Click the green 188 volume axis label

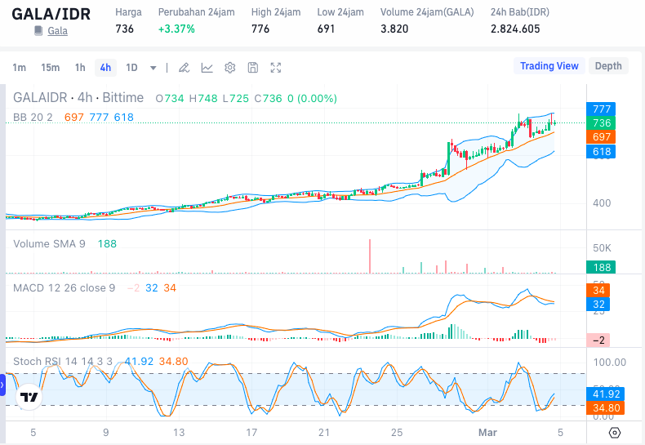coord(601,267)
